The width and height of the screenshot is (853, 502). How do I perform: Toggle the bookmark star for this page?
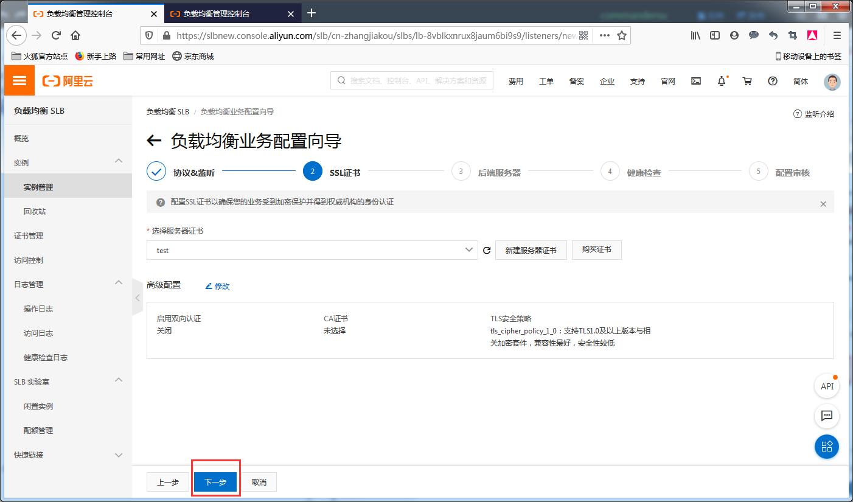click(x=622, y=35)
